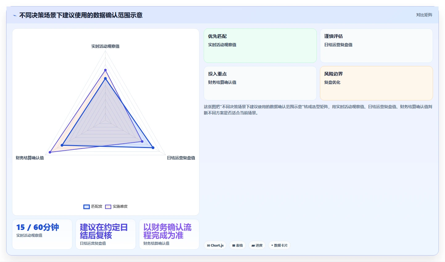Click 实时活动观察值 text in 优先匹配 card
Screen dimensions: 445x262
[x=222, y=45]
